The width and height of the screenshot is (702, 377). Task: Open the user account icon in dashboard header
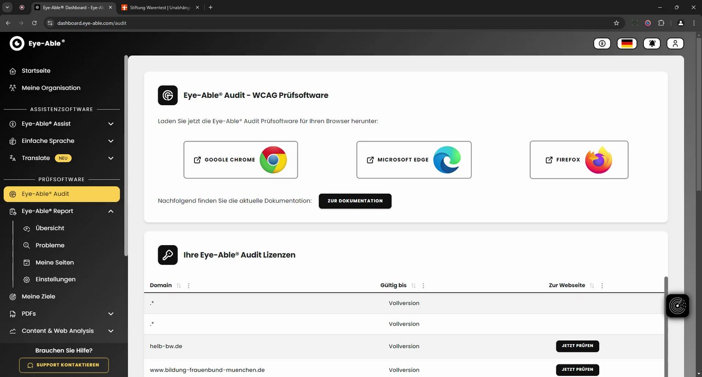click(x=675, y=43)
